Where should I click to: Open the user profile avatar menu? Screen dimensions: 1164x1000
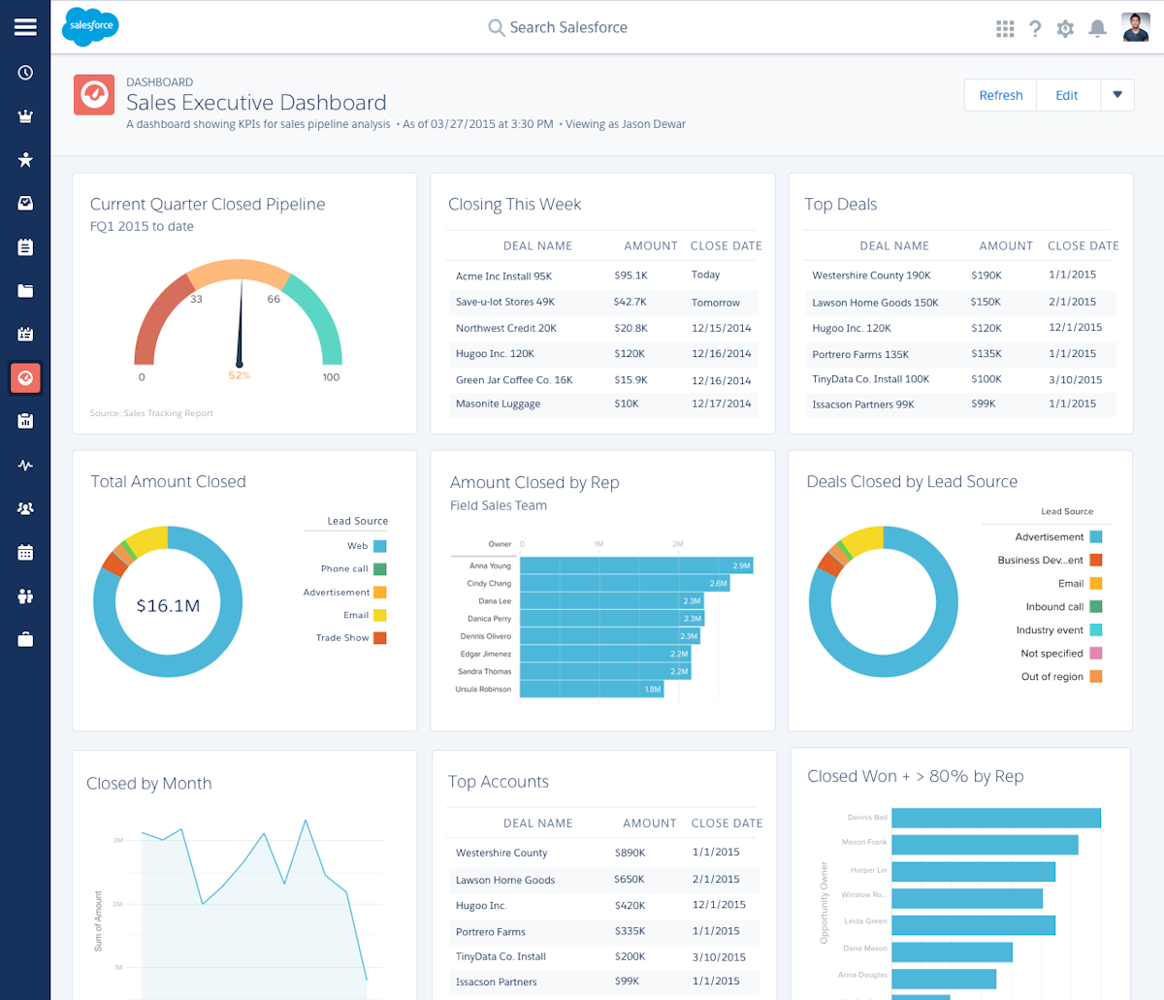point(1135,27)
